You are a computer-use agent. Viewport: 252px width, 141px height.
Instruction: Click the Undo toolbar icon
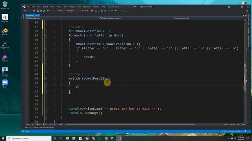click(48, 11)
